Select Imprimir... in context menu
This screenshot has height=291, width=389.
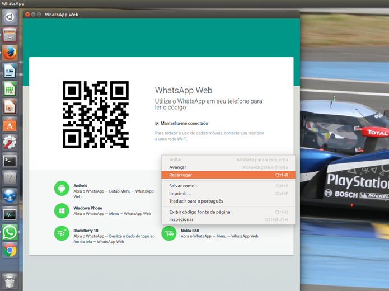[228, 194]
